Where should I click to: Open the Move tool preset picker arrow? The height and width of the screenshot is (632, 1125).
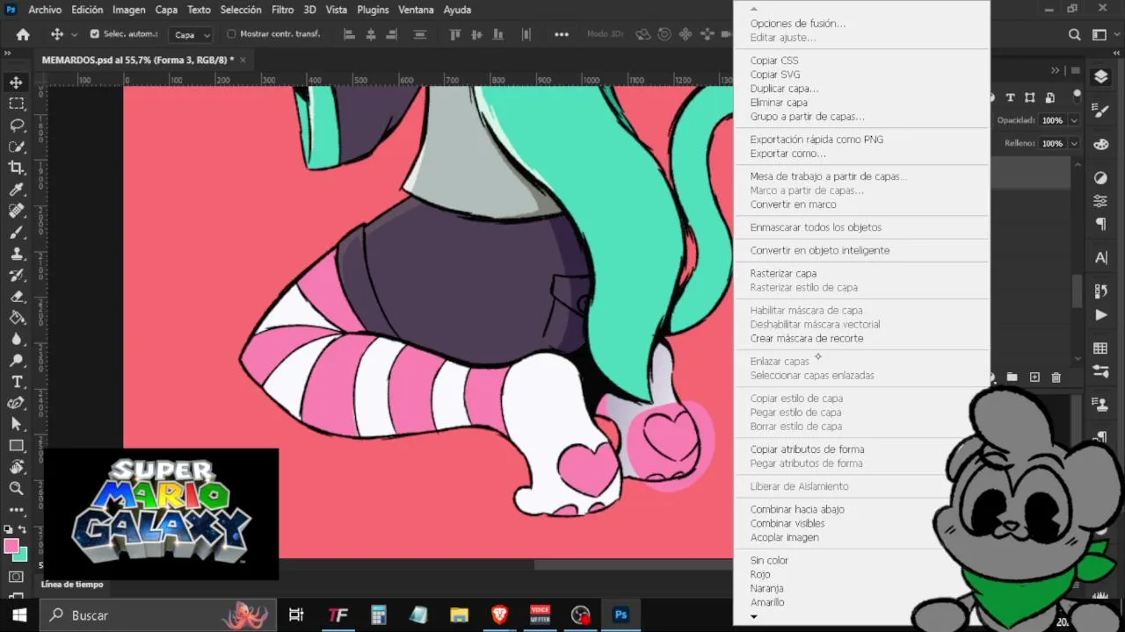(x=74, y=34)
